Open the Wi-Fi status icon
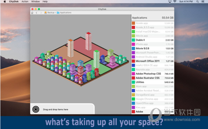The height and width of the screenshot is (129, 208). (175, 1)
